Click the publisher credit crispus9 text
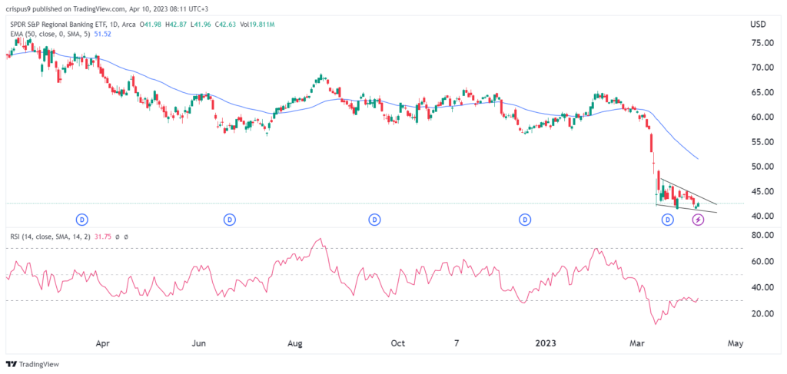Viewport: 787px width, 374px height. [x=17, y=8]
